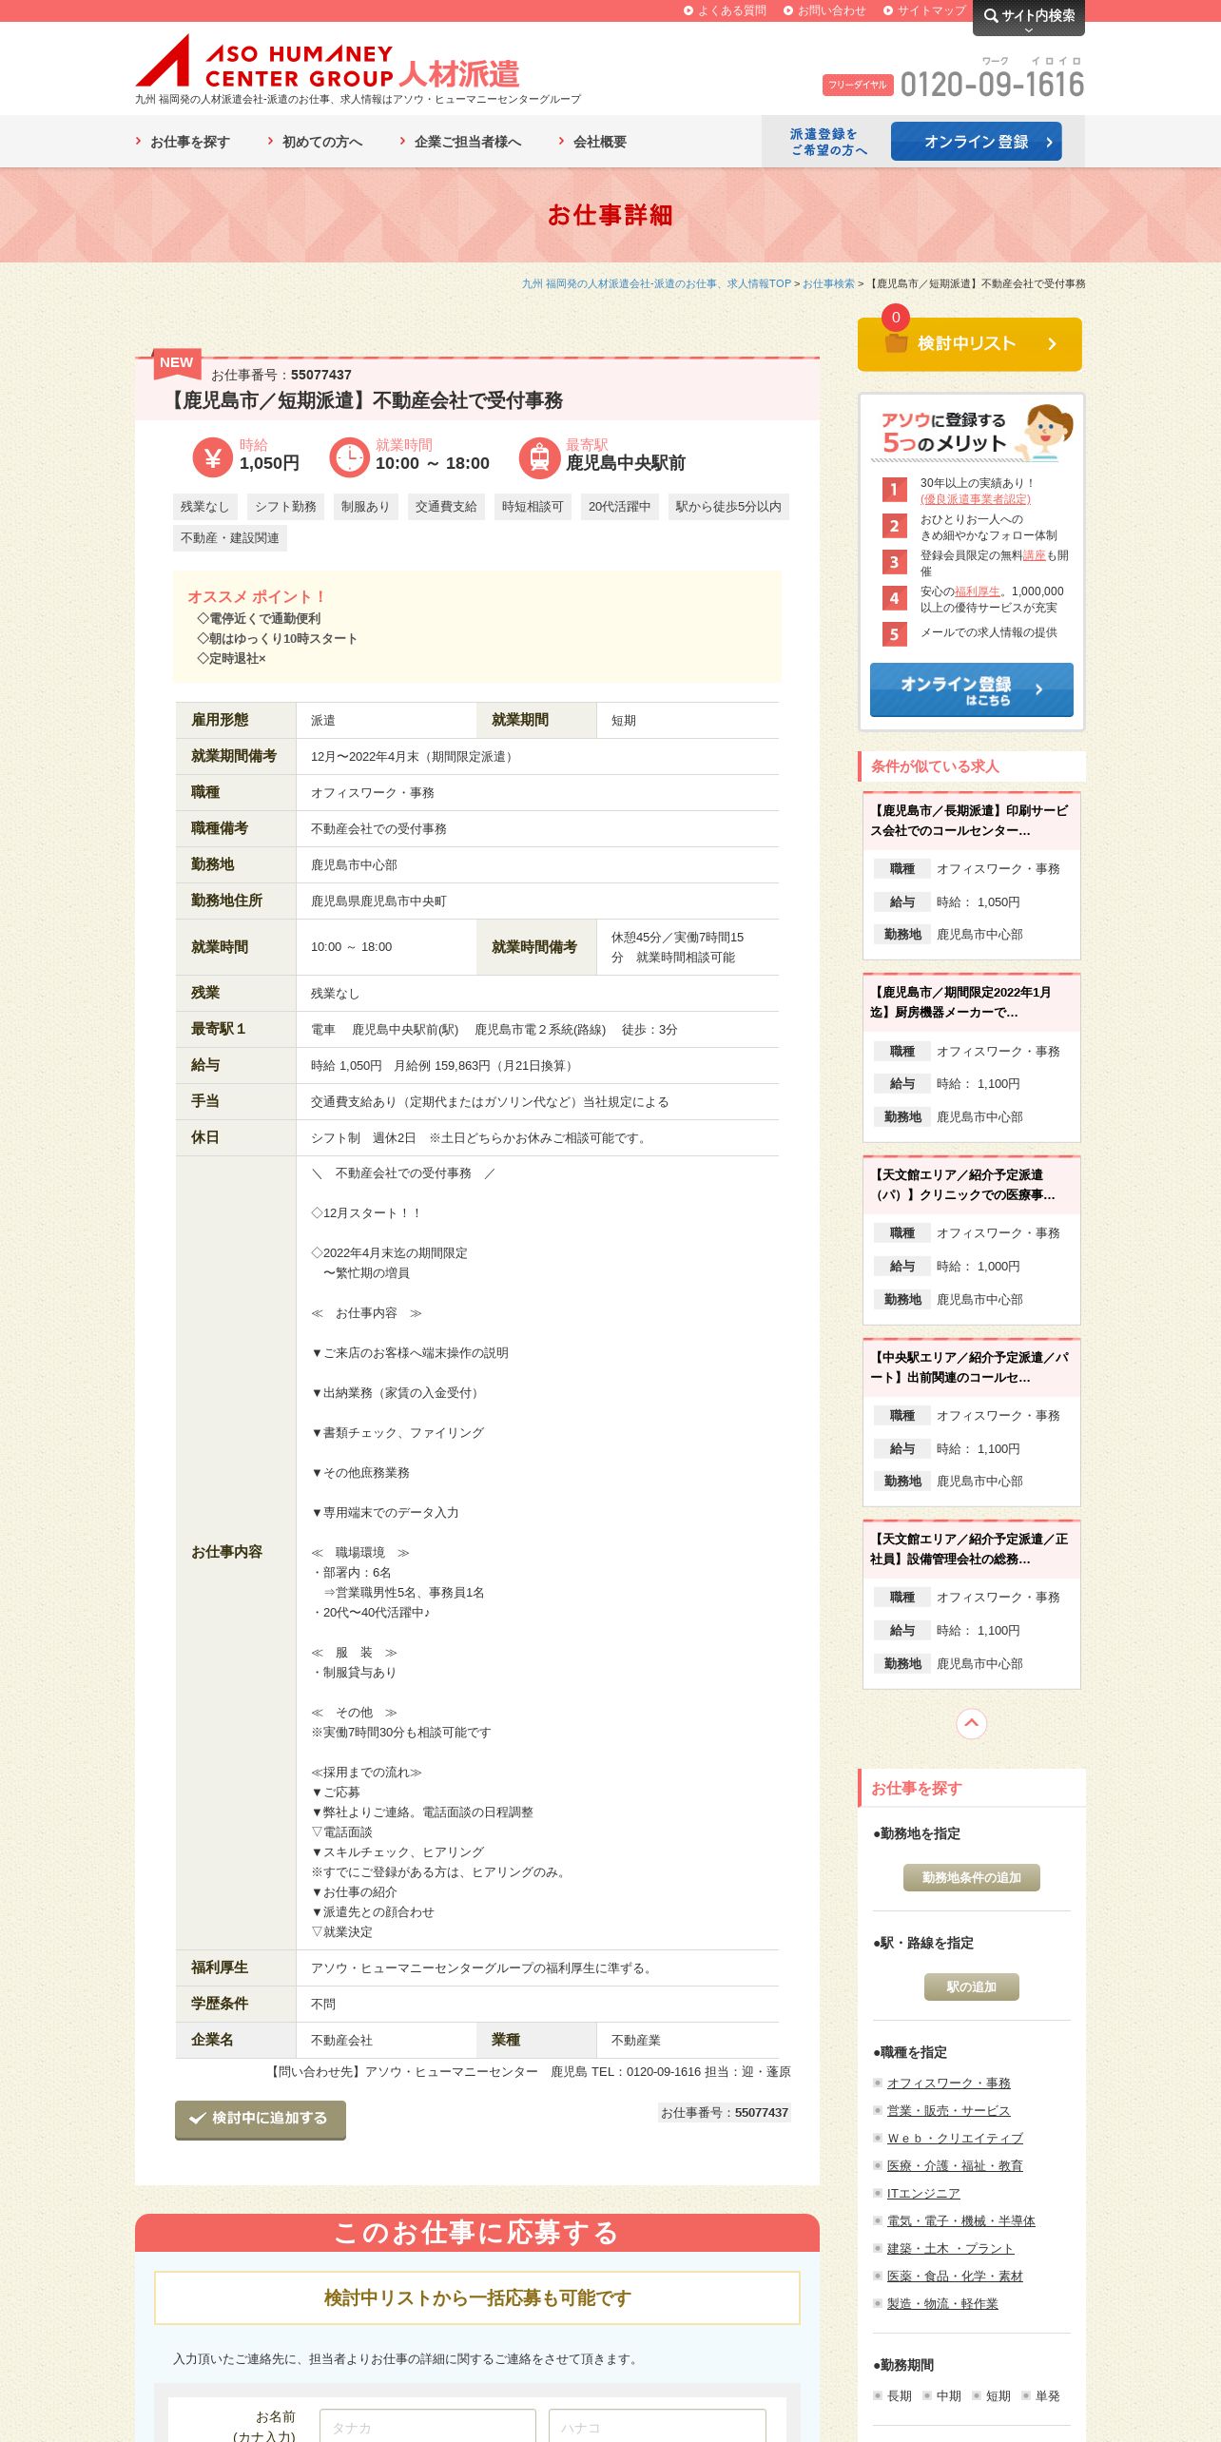Click merit number 1 badge
Image resolution: width=1221 pixels, height=2442 pixels.
coord(894,490)
